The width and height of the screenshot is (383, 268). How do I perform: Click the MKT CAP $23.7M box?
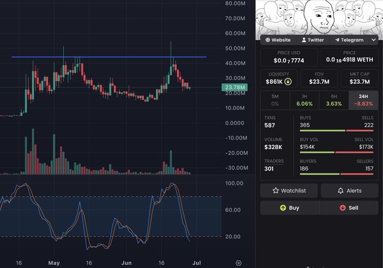[x=359, y=78]
